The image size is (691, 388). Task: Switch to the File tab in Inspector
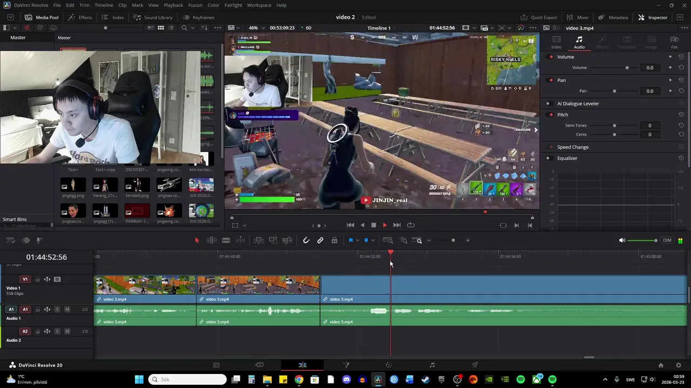click(x=674, y=43)
